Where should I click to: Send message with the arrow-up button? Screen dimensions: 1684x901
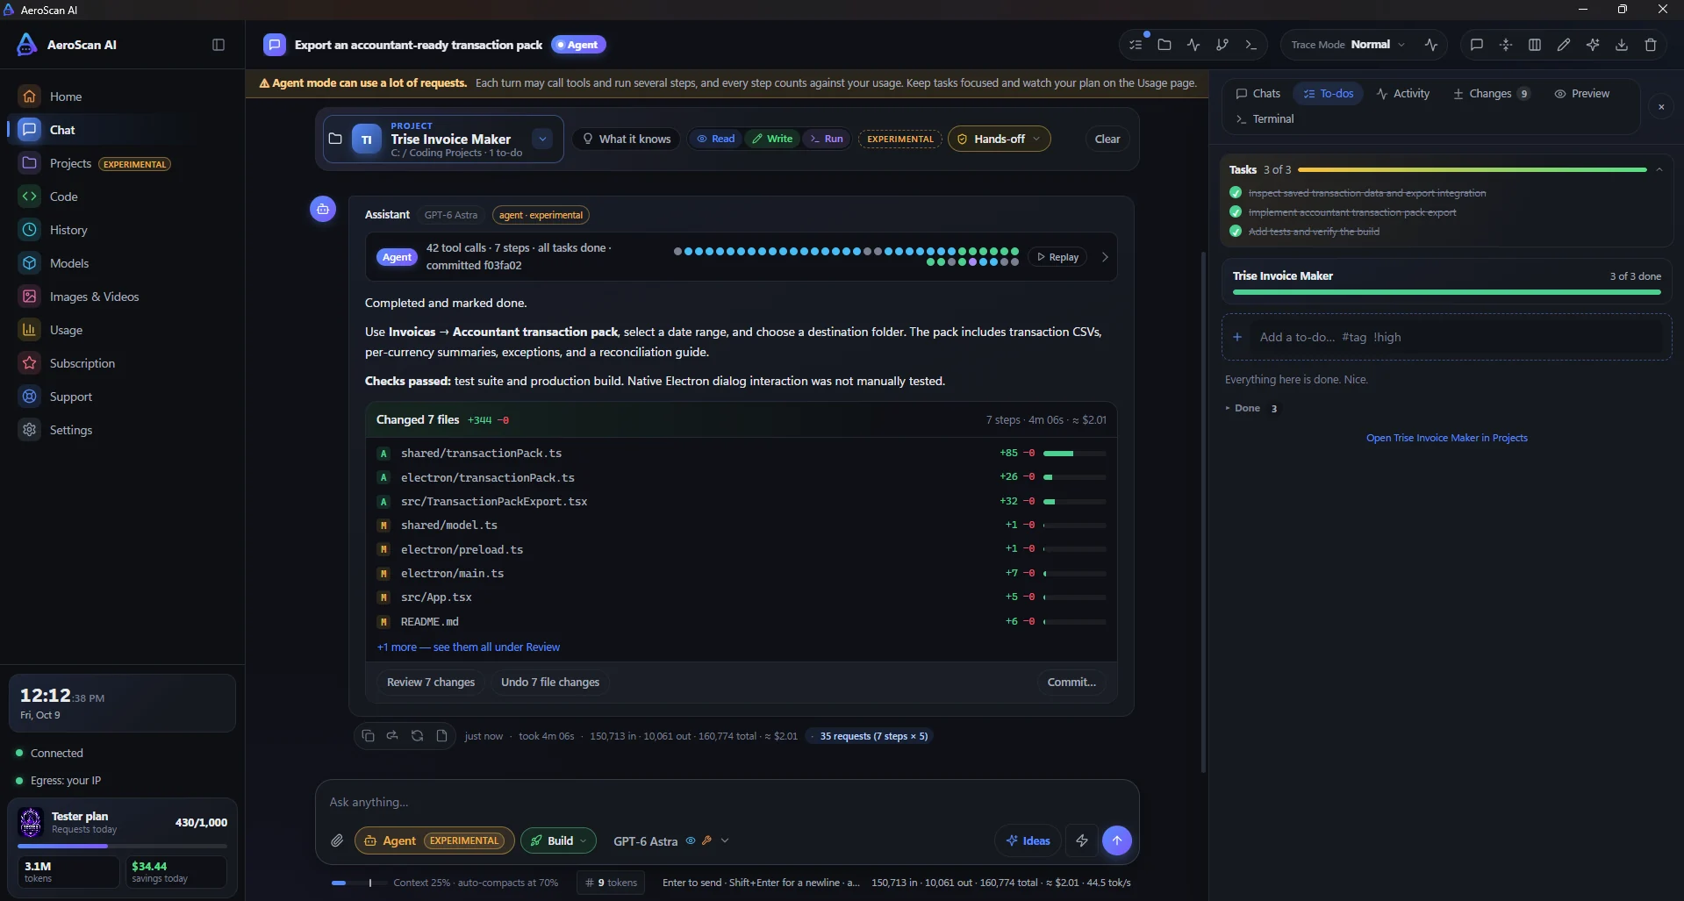1117,840
